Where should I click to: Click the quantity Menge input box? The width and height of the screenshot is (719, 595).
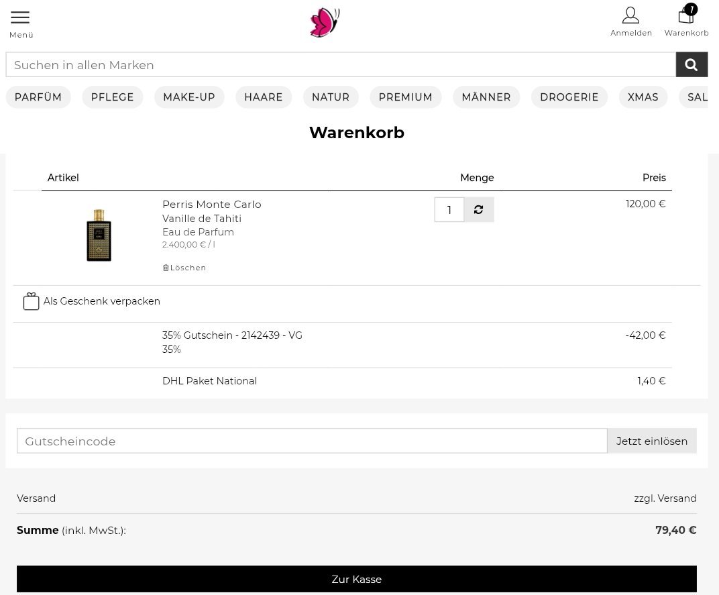coord(449,210)
